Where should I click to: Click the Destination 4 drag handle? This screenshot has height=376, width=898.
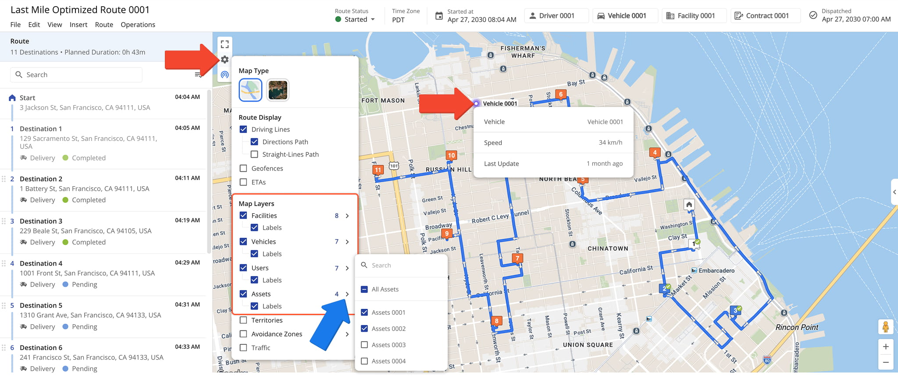(x=4, y=263)
